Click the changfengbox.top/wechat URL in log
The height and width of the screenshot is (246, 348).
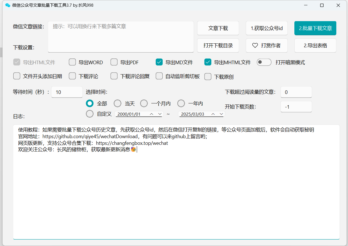coord(132,143)
